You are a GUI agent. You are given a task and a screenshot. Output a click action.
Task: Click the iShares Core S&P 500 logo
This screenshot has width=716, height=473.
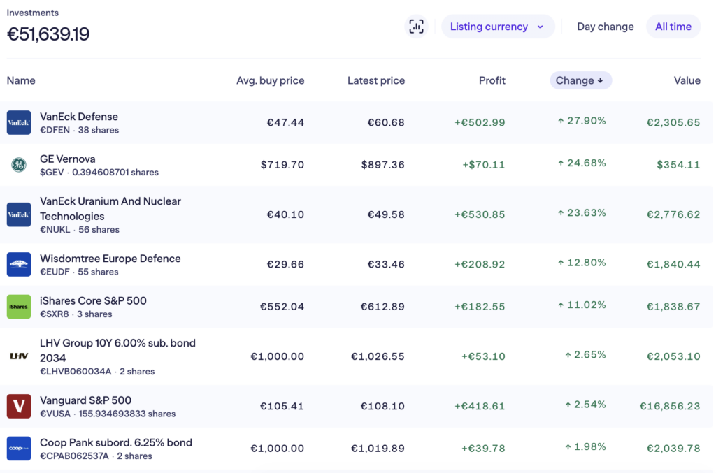click(x=19, y=307)
